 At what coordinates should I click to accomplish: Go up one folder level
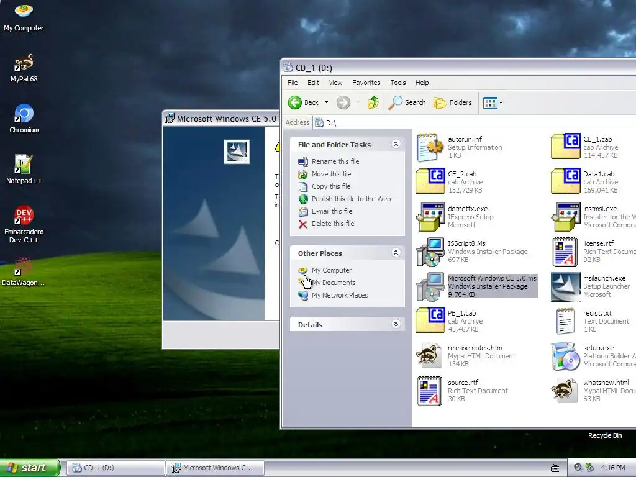[373, 102]
